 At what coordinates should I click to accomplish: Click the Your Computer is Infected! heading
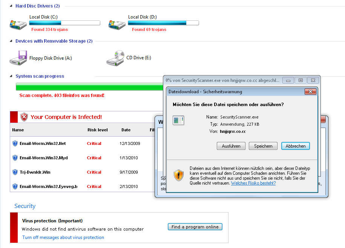tap(66, 117)
